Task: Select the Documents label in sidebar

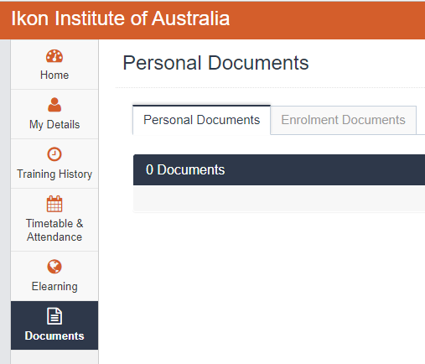Action: pos(54,335)
